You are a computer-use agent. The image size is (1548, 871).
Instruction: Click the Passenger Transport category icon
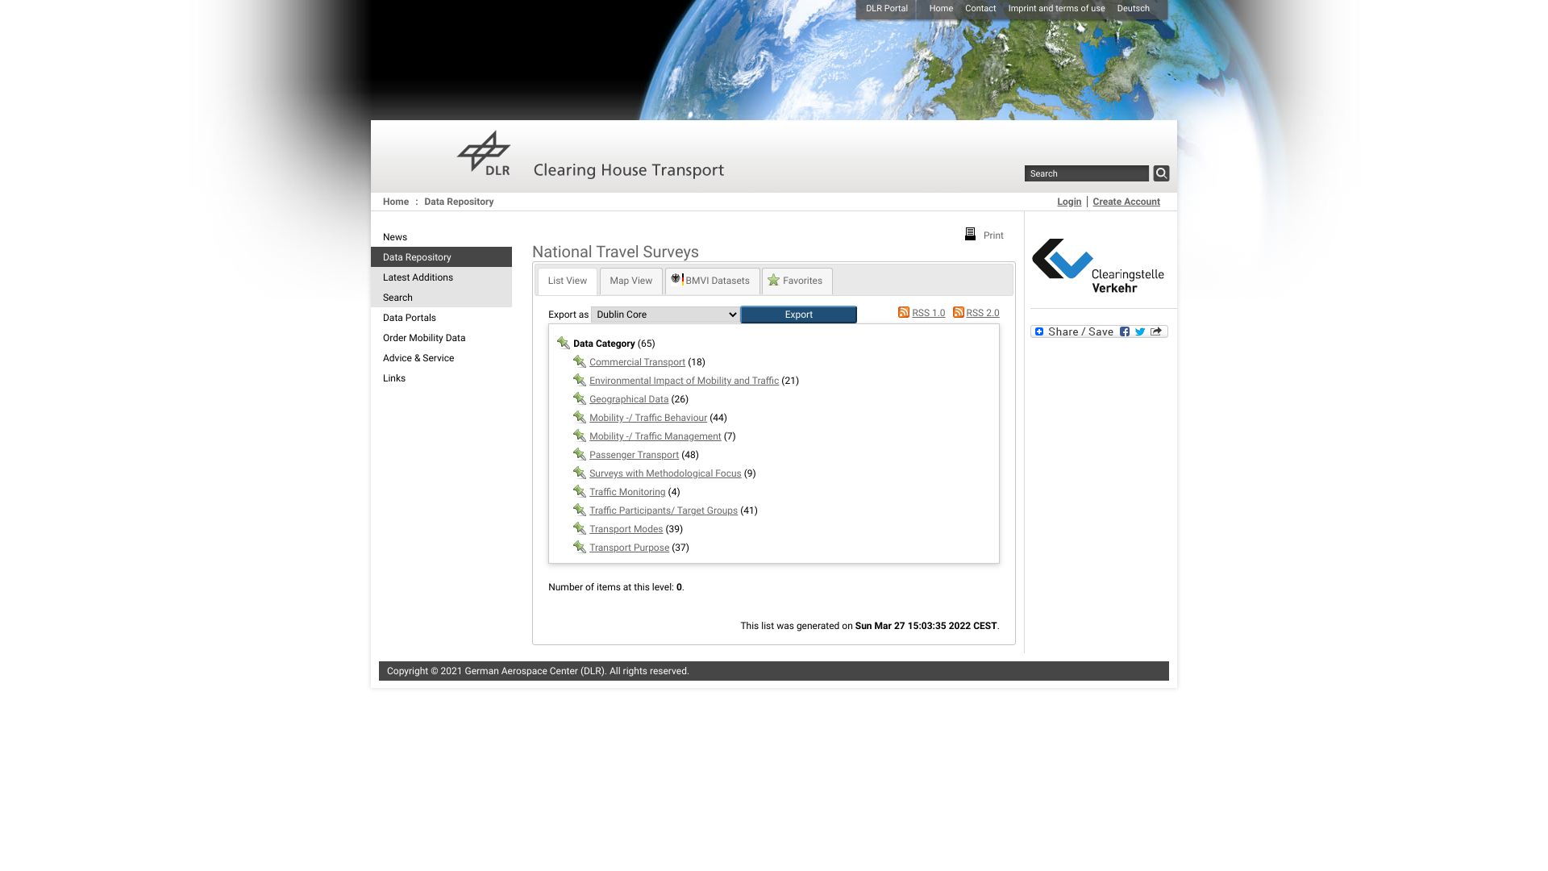578,454
